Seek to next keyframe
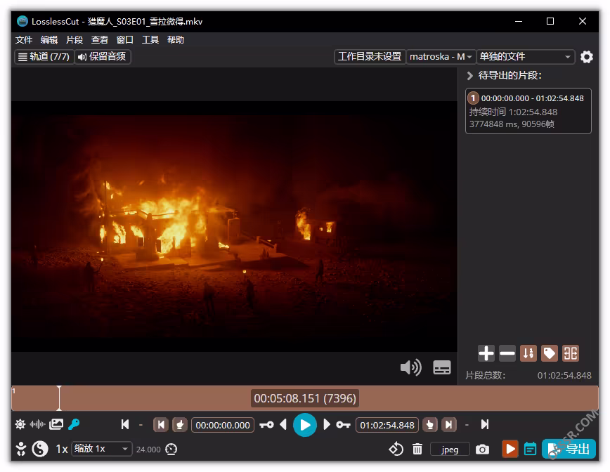The image size is (610, 472). pyautogui.click(x=343, y=425)
